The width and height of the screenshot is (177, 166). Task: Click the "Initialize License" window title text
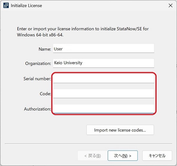pyautogui.click(x=27, y=5)
